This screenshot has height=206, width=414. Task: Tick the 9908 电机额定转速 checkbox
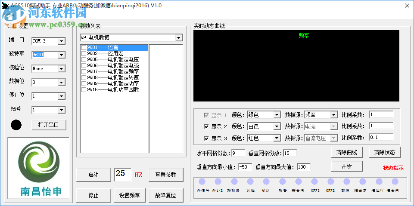[84, 78]
